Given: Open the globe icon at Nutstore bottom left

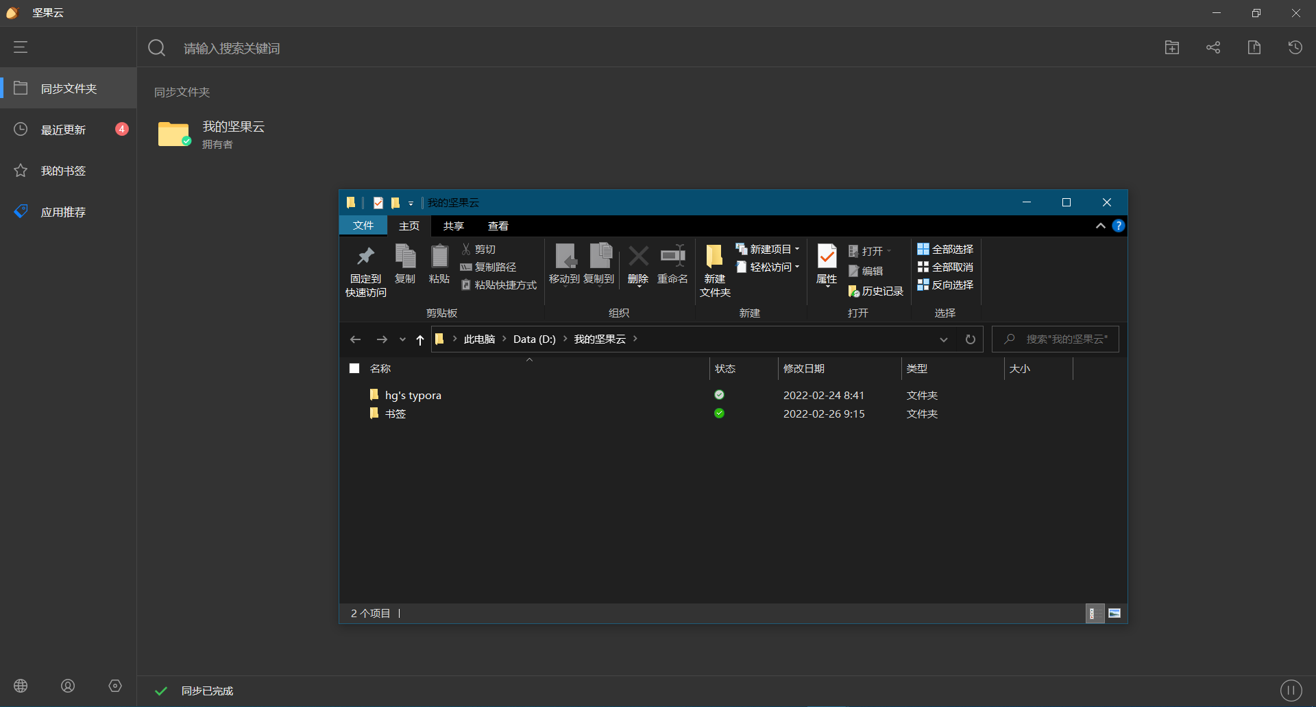Looking at the screenshot, I should click(21, 686).
